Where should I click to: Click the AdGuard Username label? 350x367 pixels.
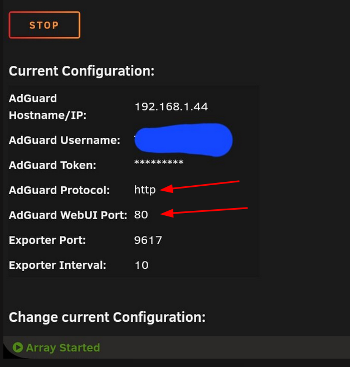[x=65, y=140]
